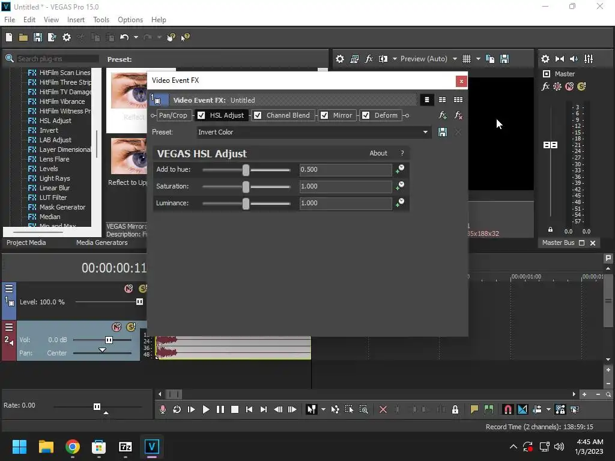Mute video track 1

tap(129, 289)
